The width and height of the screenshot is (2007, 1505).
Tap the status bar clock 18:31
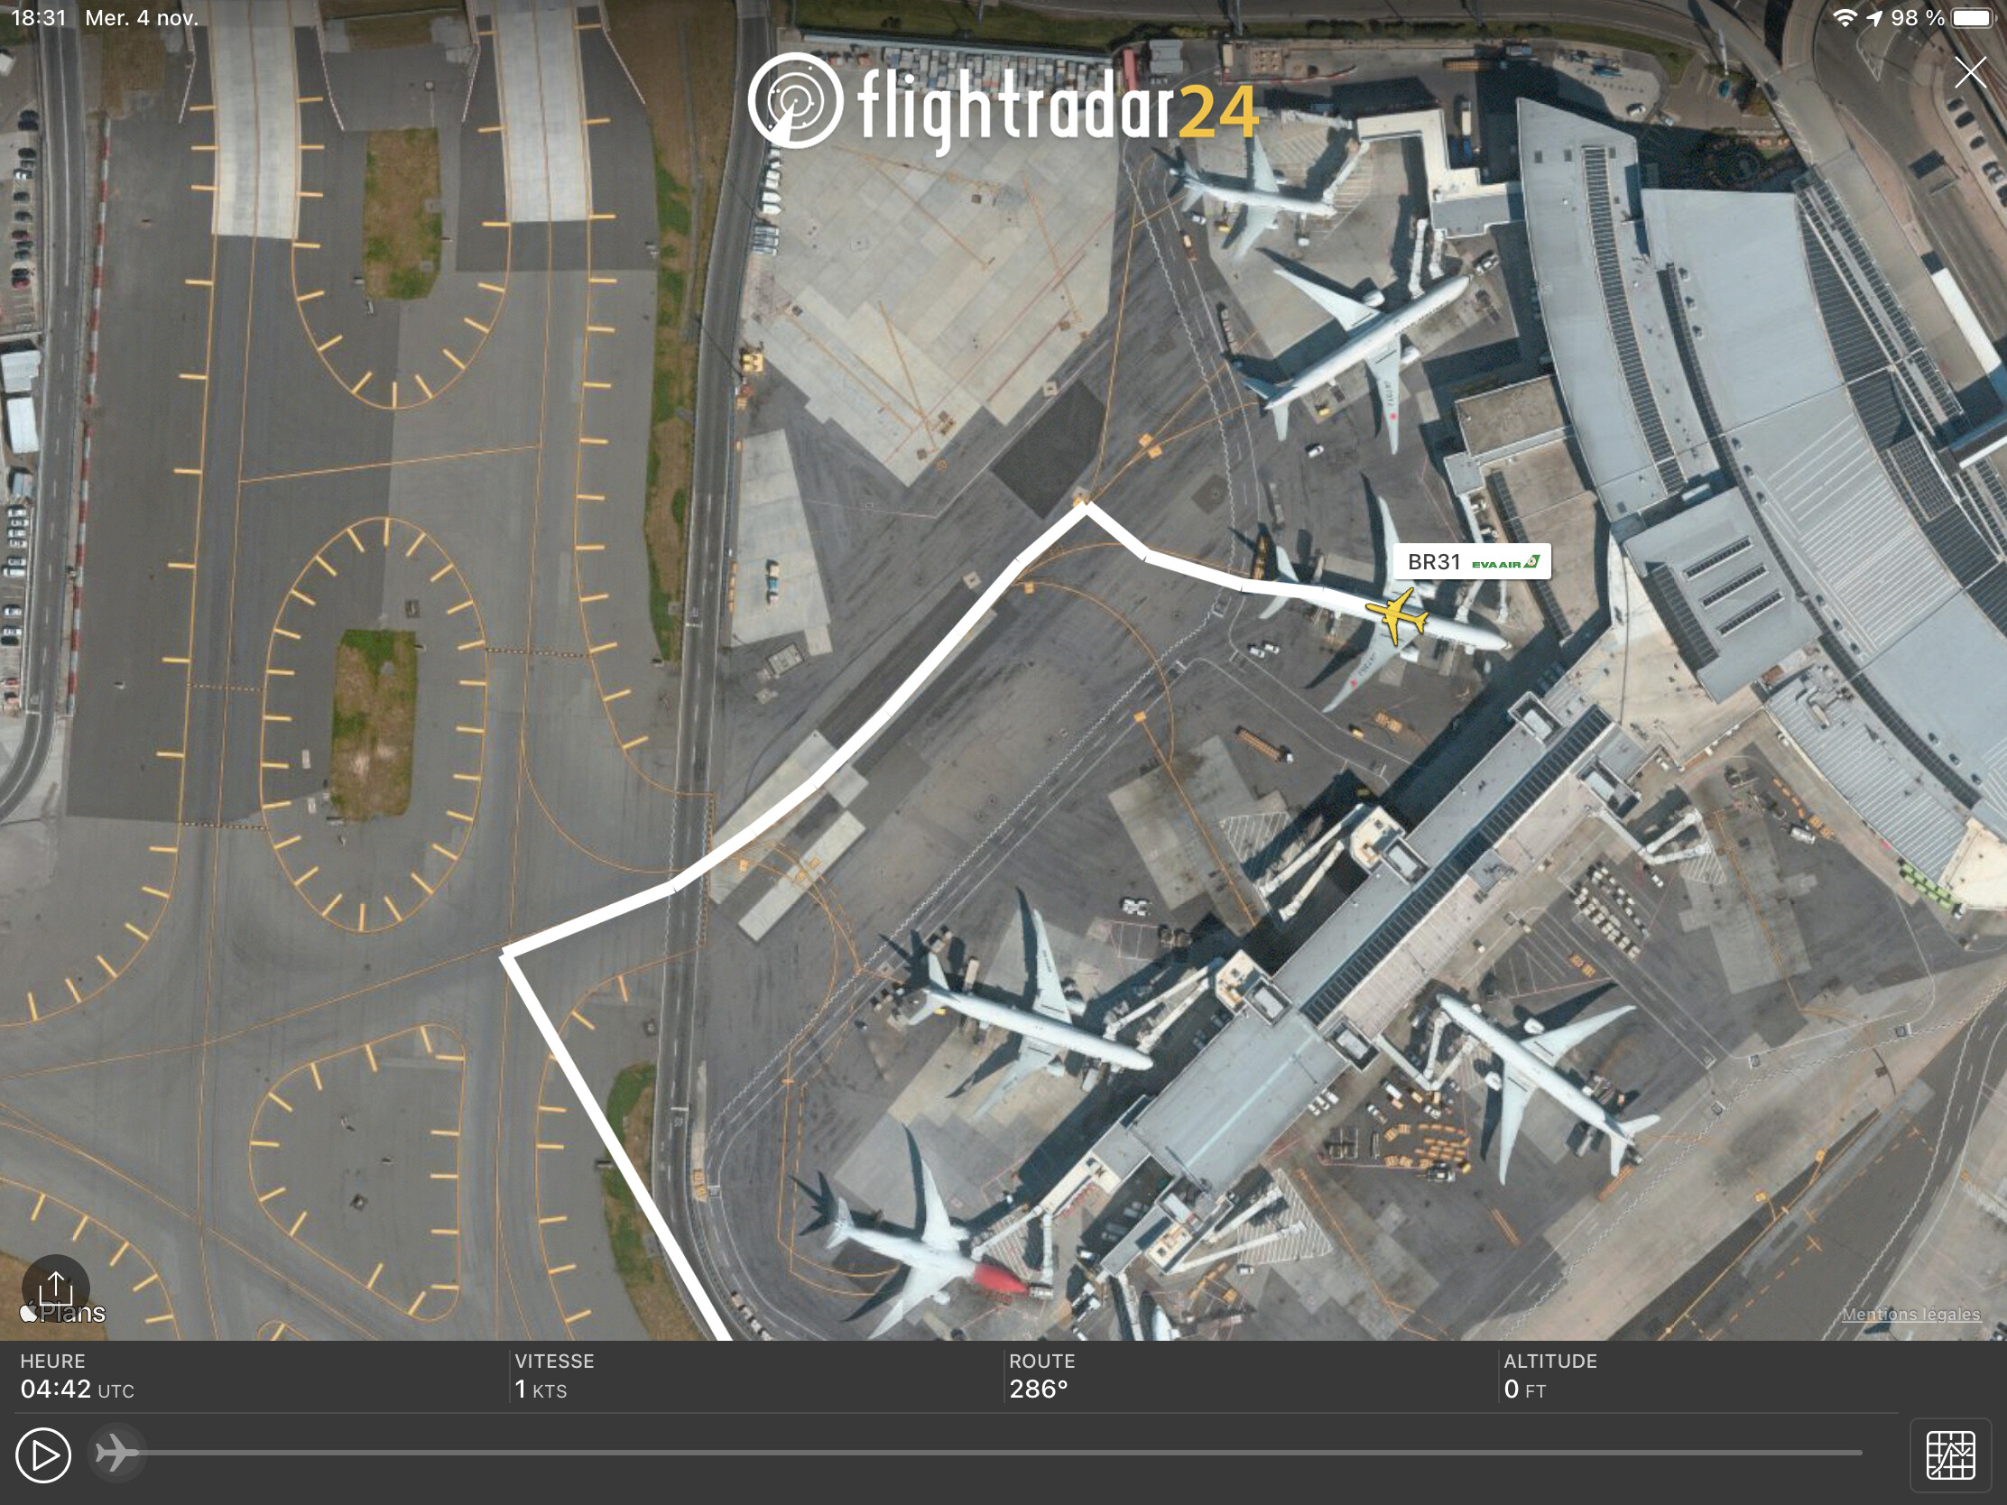(39, 17)
